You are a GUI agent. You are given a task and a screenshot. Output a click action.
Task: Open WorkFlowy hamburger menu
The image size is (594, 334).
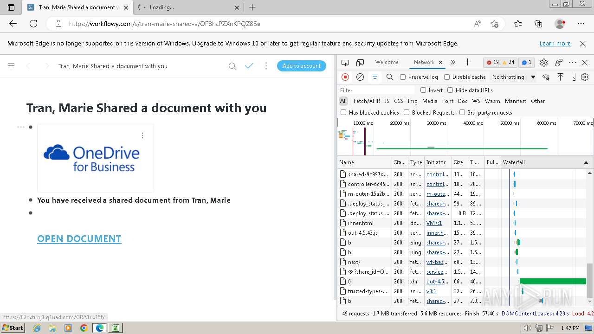click(11, 66)
